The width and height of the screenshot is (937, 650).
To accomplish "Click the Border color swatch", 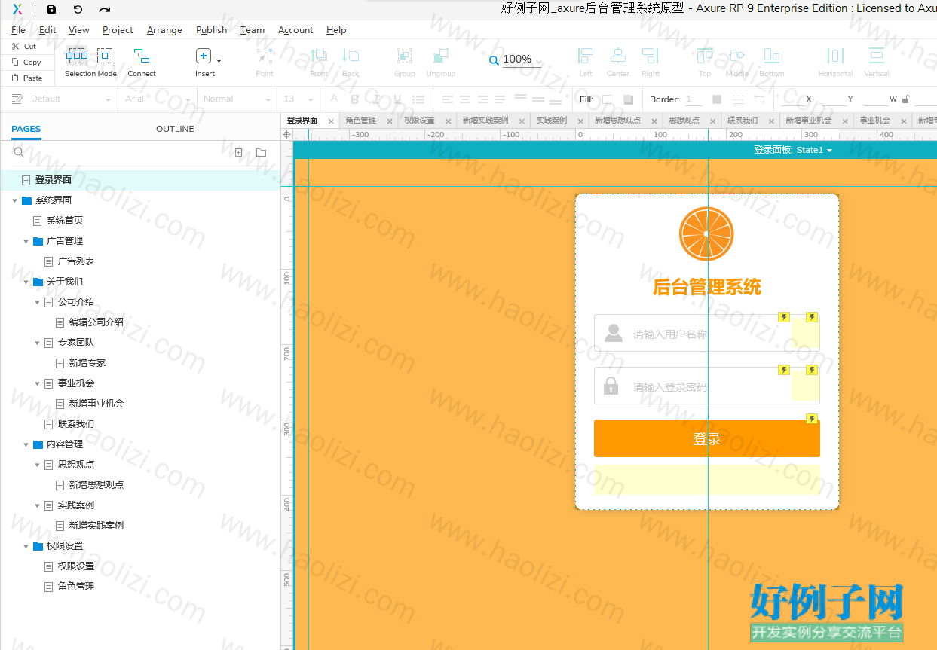I will point(716,99).
